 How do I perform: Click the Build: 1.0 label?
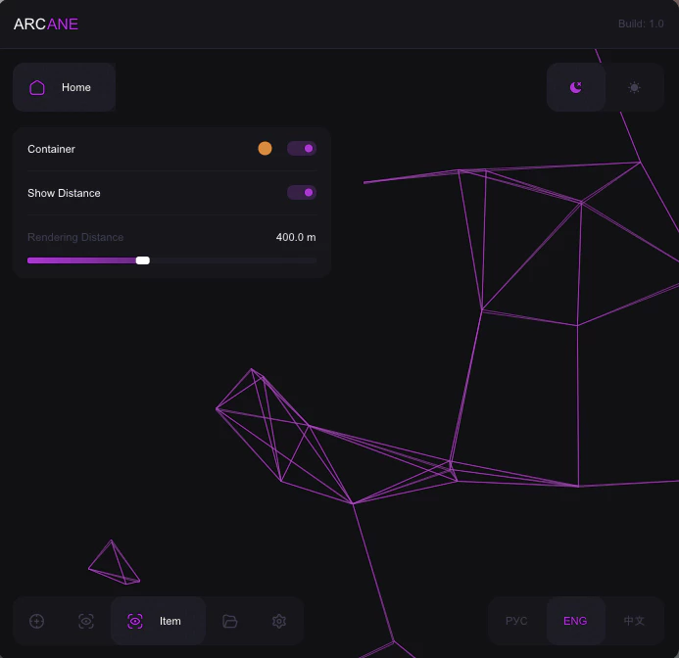tap(641, 23)
